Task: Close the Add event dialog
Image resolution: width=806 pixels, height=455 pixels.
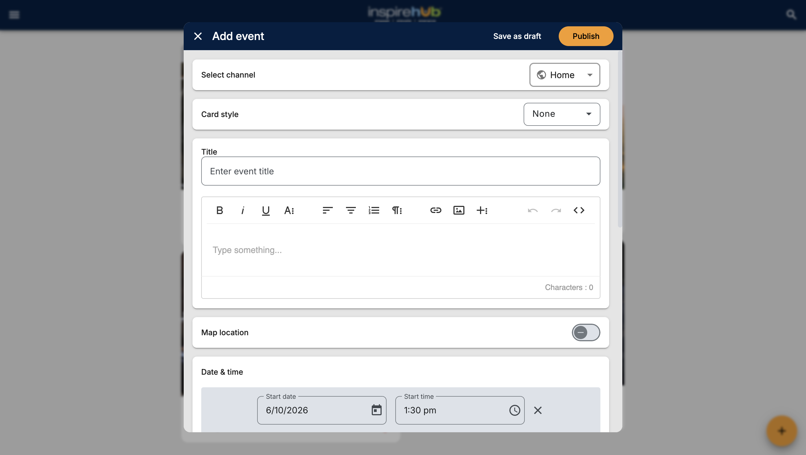Action: pyautogui.click(x=198, y=36)
